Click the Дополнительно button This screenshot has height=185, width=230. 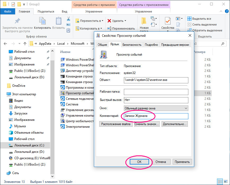click(175, 124)
